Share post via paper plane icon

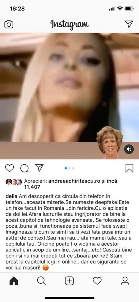coord(39,168)
